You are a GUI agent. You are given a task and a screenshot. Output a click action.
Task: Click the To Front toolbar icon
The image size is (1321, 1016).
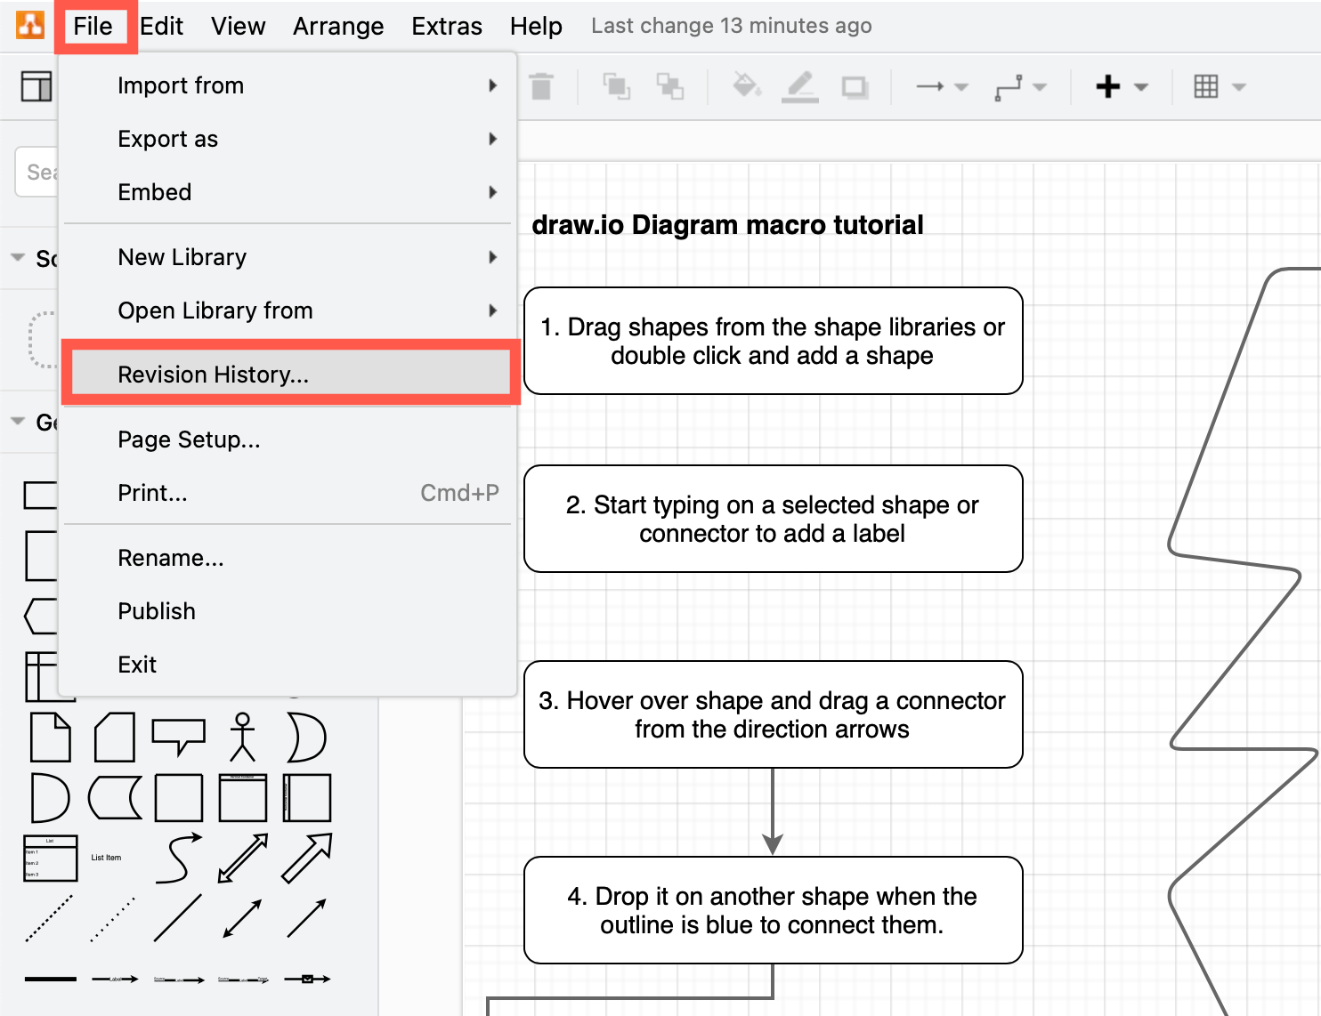(618, 86)
